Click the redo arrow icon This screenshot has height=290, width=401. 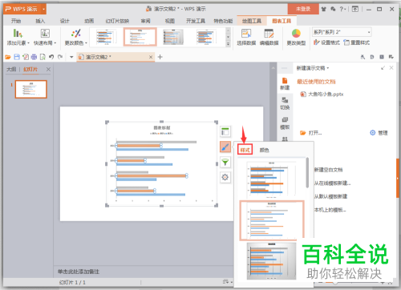60,57
